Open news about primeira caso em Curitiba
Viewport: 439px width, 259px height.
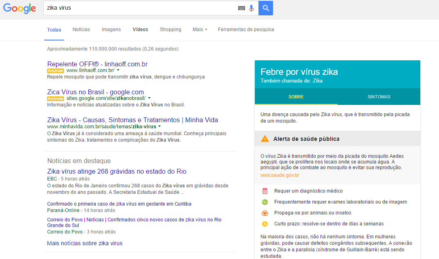[119, 204]
